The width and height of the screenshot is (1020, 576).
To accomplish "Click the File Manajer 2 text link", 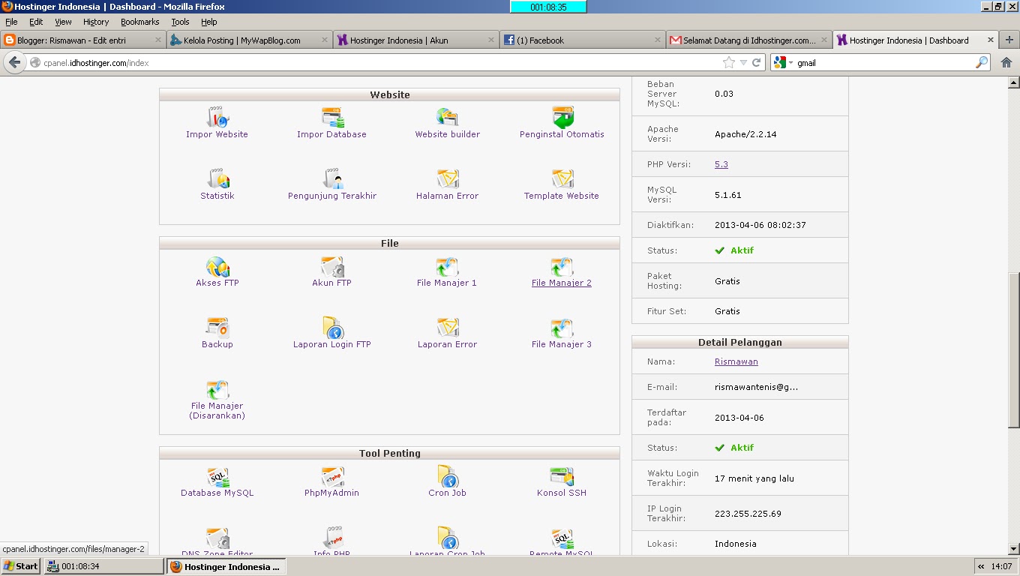I will coord(562,283).
